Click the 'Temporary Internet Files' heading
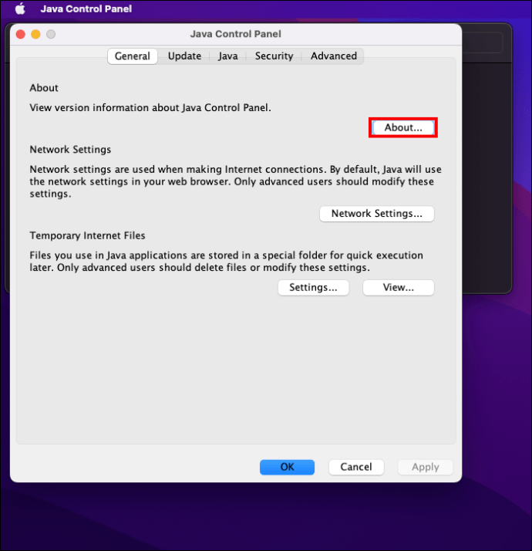532x551 pixels. pos(87,235)
